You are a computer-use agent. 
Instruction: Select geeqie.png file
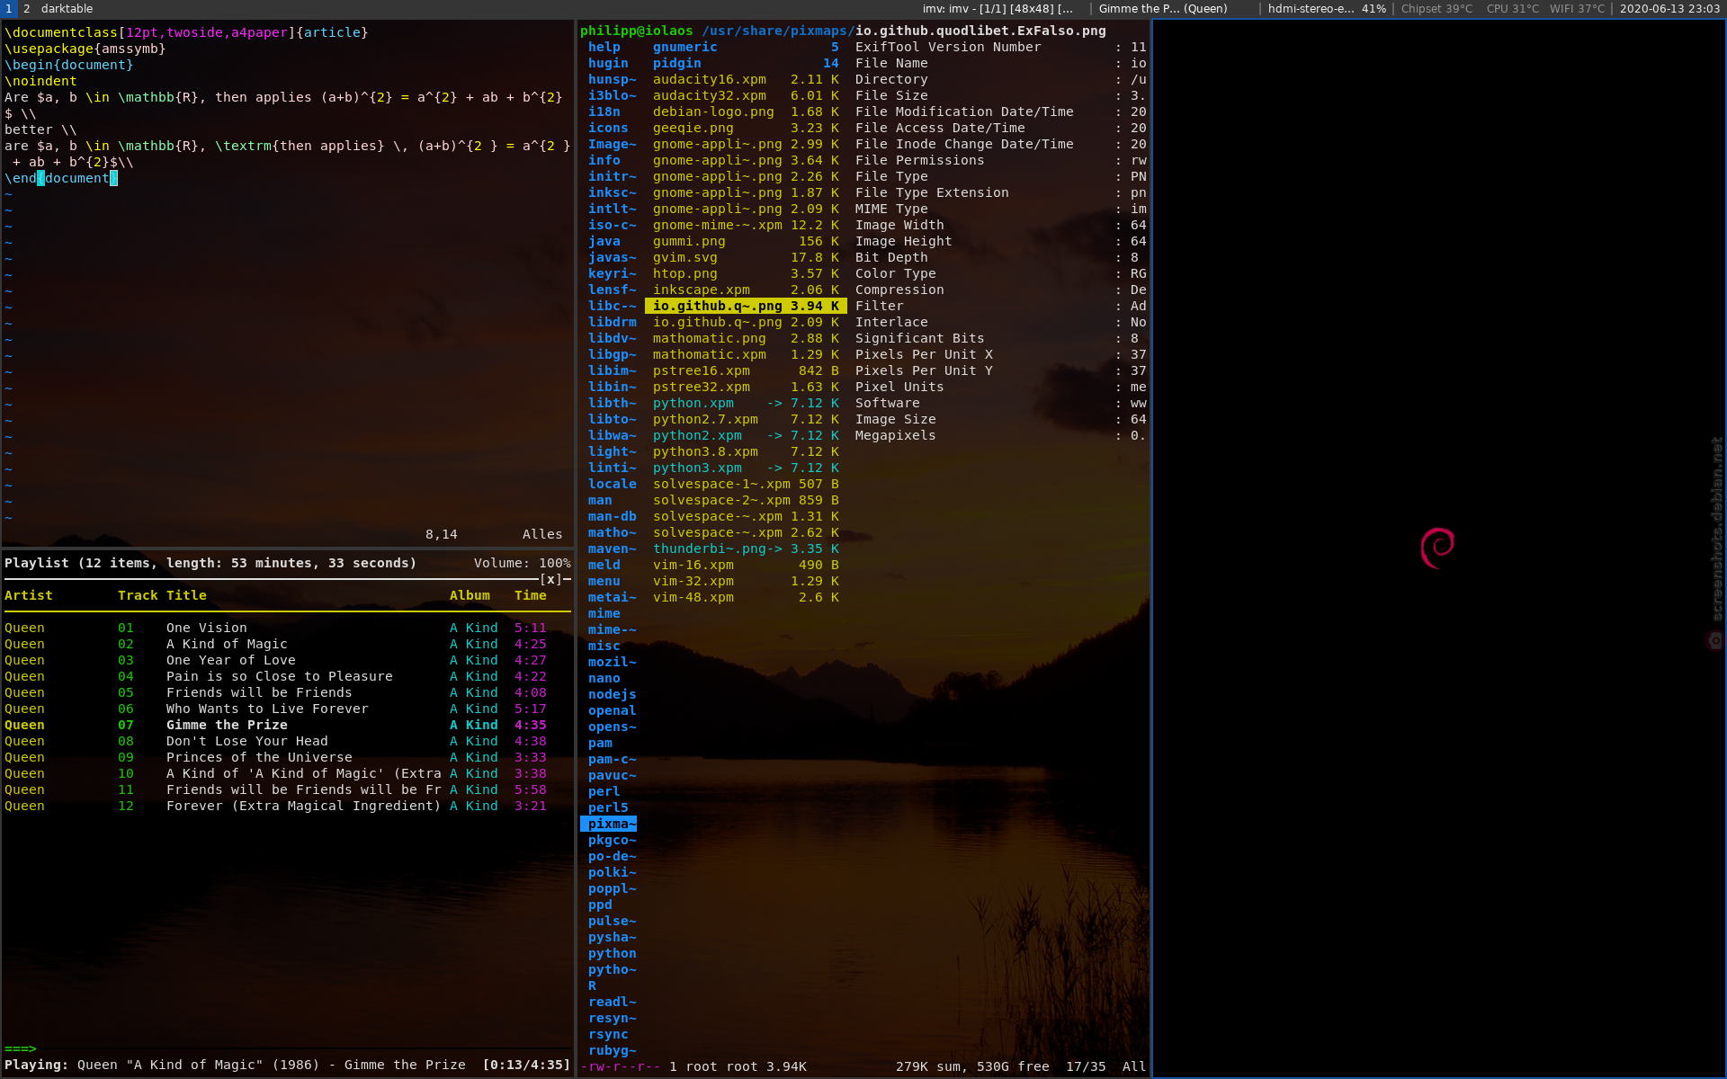click(746, 128)
